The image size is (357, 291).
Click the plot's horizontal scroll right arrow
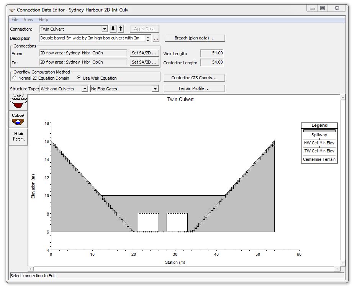pyautogui.click(x=337, y=269)
